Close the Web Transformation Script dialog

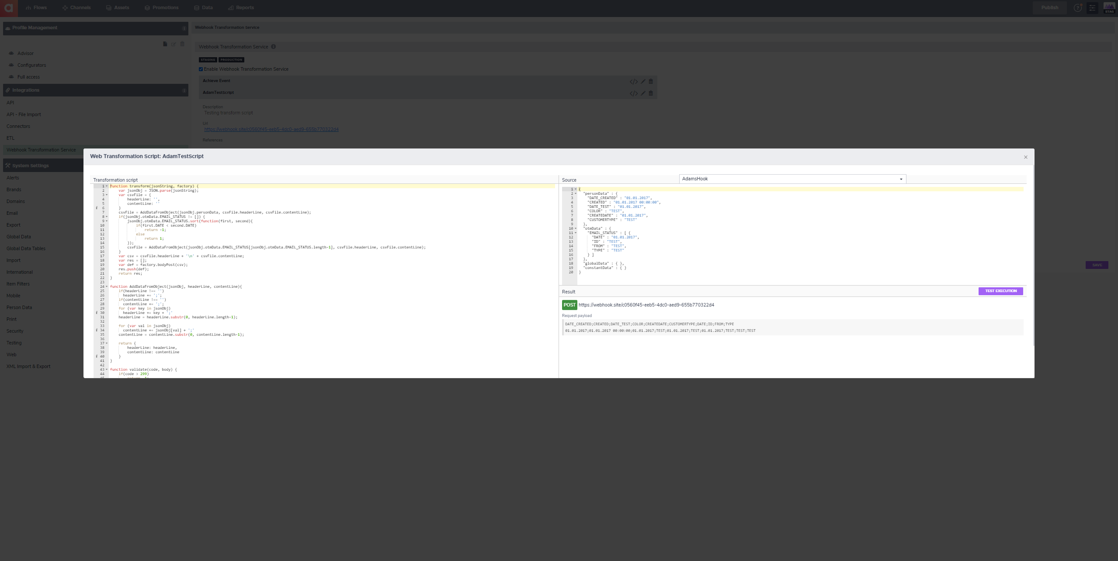(1026, 157)
